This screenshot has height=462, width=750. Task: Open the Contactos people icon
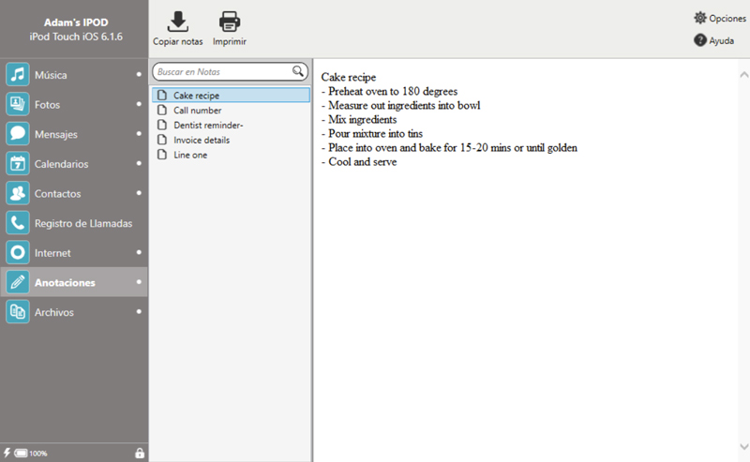click(x=18, y=193)
